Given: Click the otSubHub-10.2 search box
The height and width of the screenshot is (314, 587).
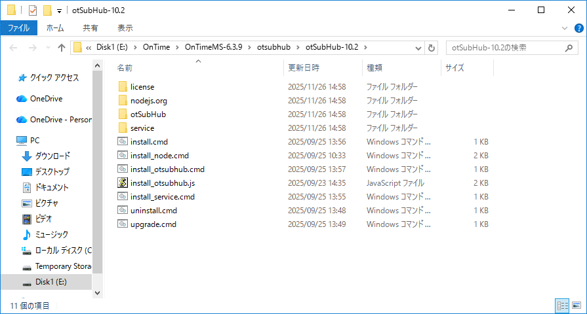Looking at the screenshot, I should 505,48.
